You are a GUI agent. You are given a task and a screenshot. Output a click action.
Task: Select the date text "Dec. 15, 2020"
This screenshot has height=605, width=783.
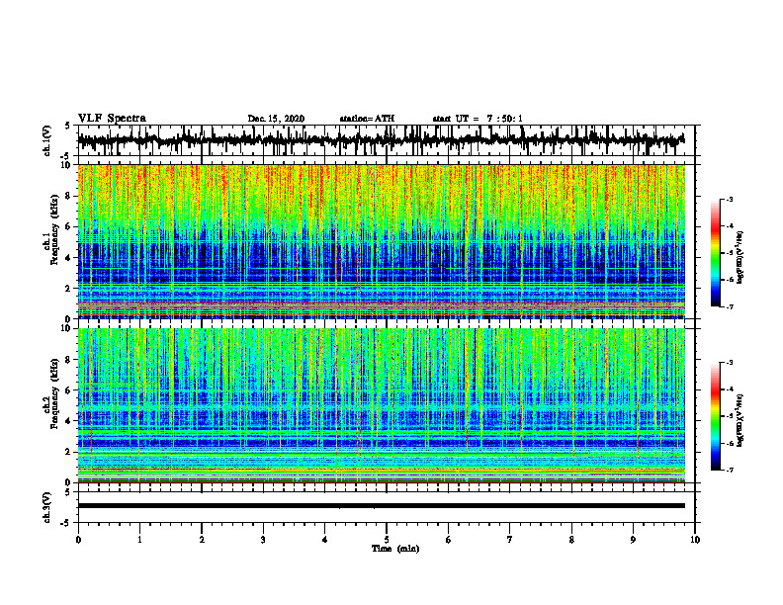pyautogui.click(x=276, y=119)
